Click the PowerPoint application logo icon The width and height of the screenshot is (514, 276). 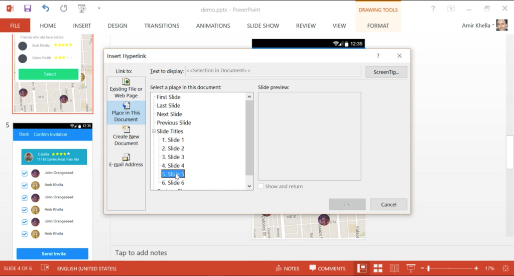tap(10, 9)
